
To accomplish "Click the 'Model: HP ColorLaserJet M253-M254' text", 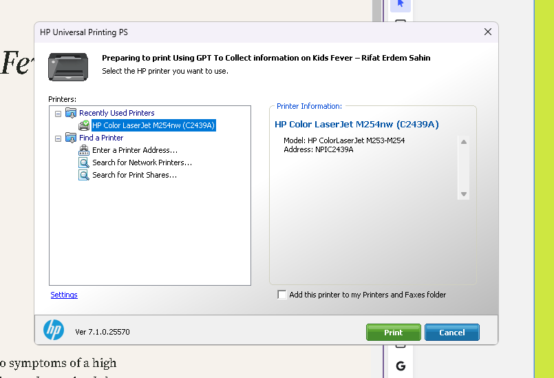I will [x=344, y=140].
